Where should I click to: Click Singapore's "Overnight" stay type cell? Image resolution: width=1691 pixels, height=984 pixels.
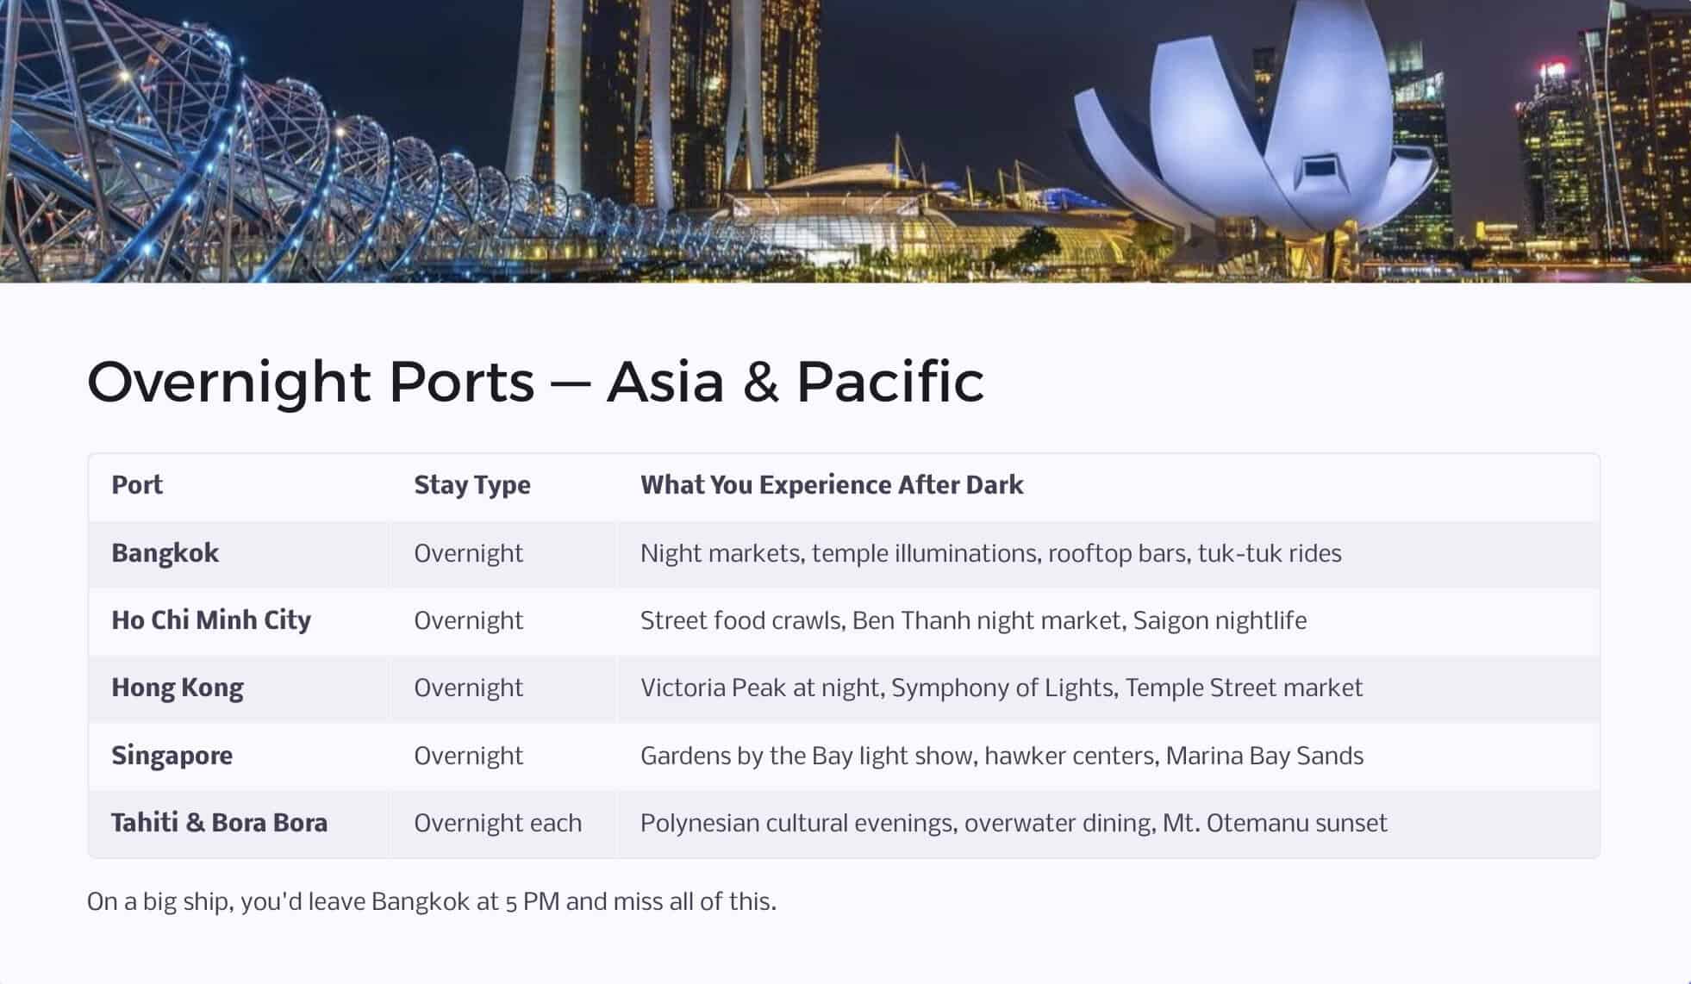pyautogui.click(x=468, y=756)
